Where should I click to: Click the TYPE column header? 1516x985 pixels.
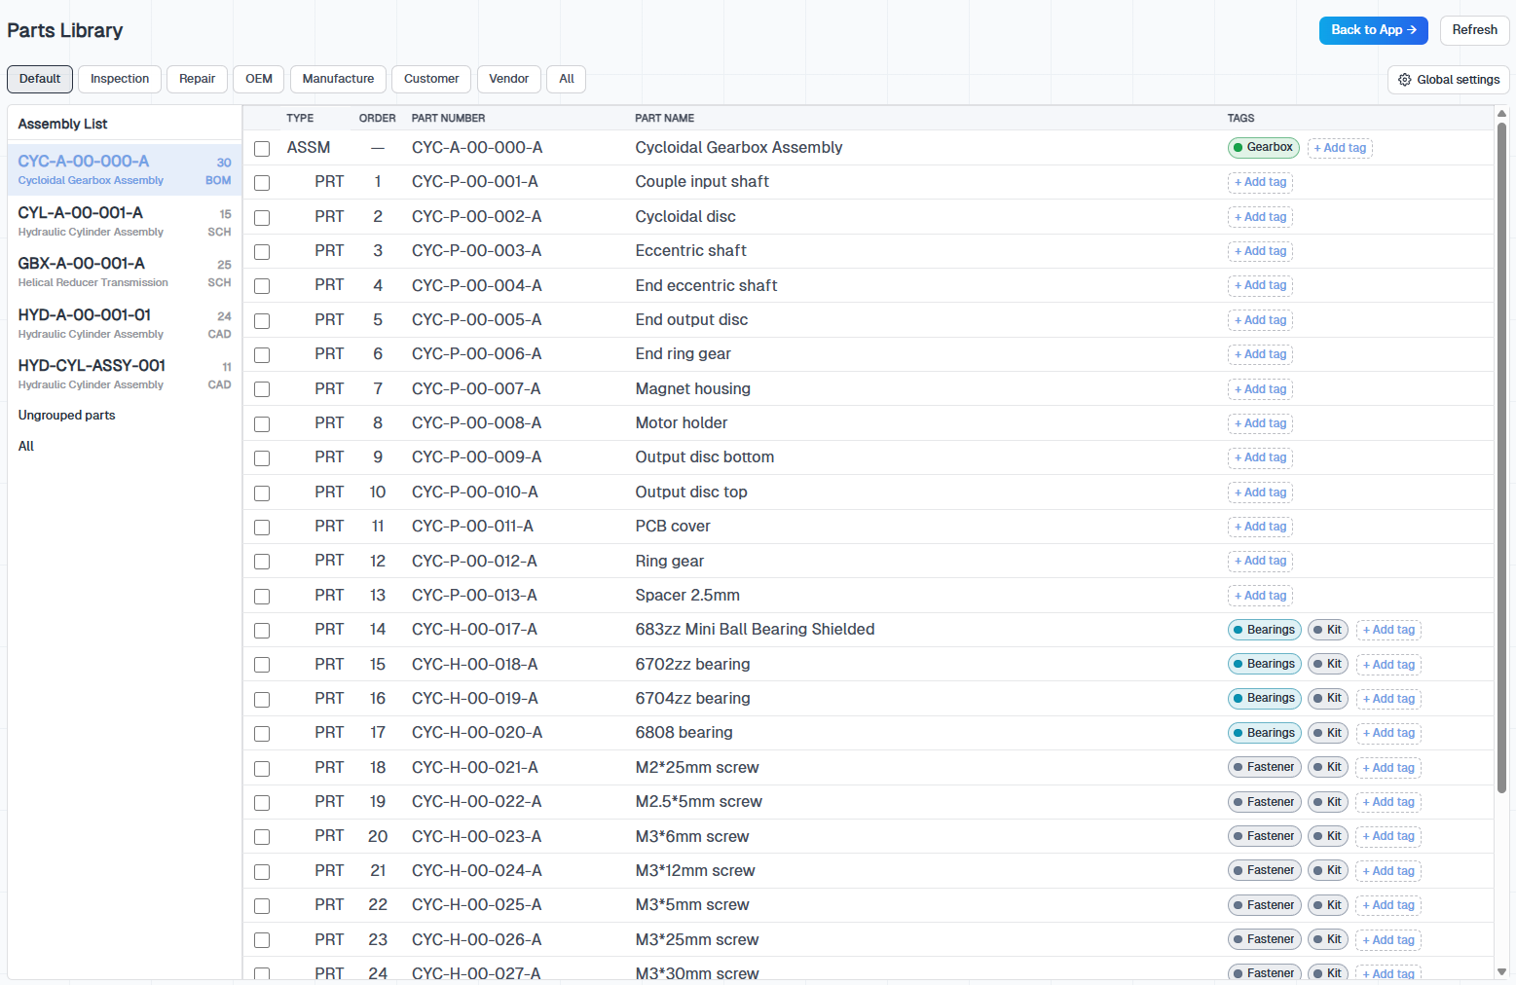tap(300, 118)
